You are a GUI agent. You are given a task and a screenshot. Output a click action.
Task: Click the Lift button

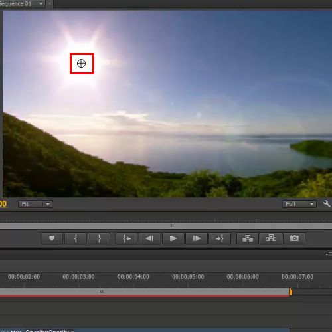[248, 238]
